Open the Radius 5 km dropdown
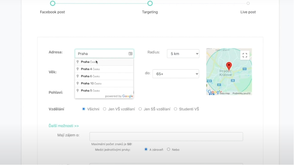Screen dimensions: 294x165 click(x=183, y=54)
